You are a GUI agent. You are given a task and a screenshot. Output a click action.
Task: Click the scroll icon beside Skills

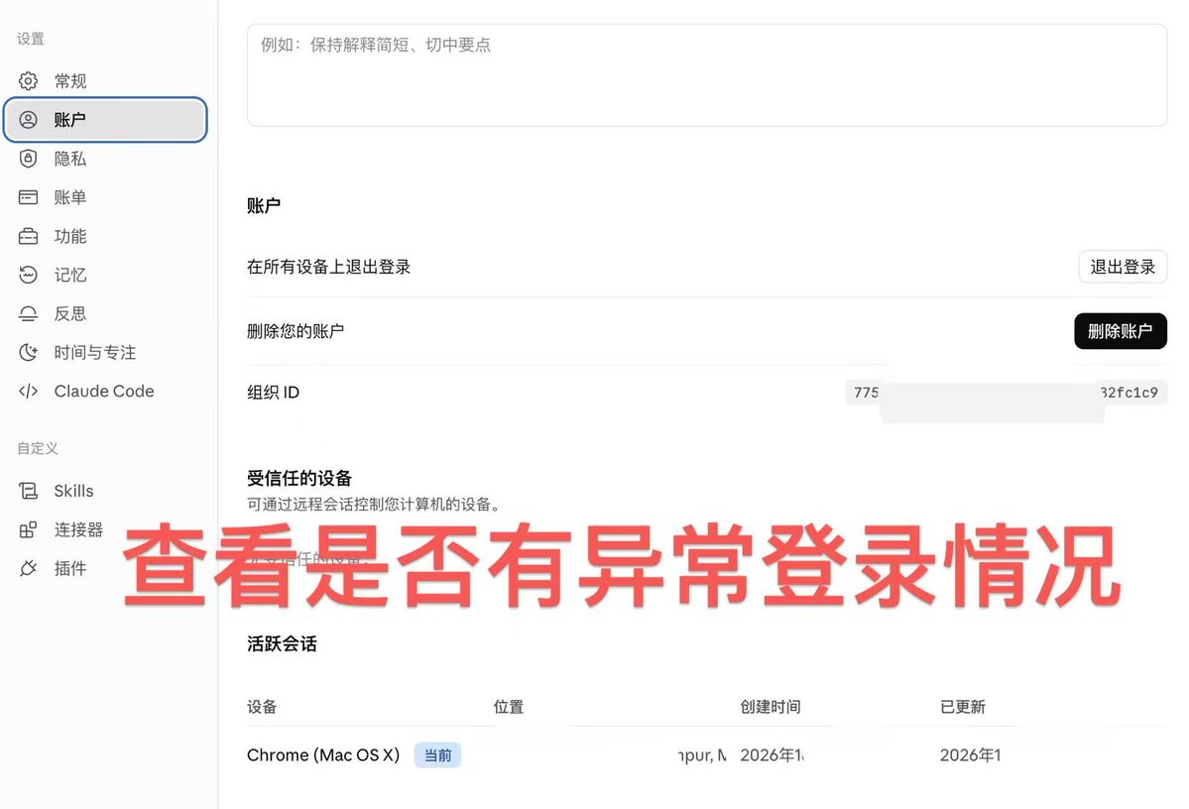[x=28, y=492]
